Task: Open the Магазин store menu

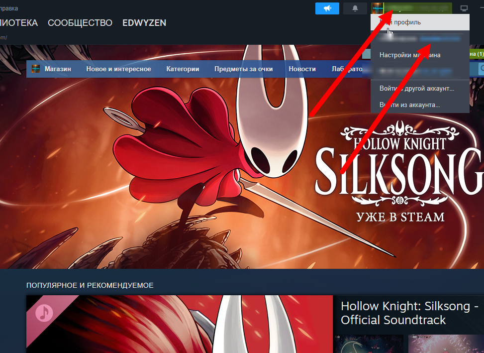Action: (x=58, y=69)
